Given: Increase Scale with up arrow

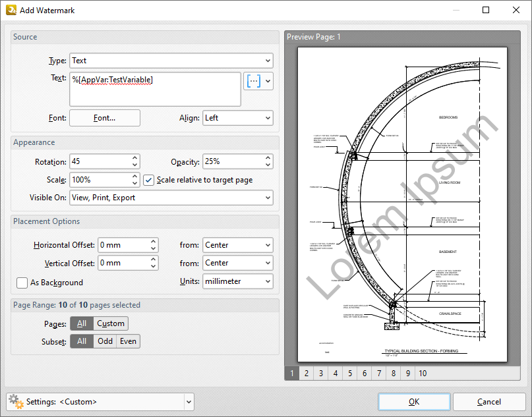Looking at the screenshot, I should [x=134, y=177].
